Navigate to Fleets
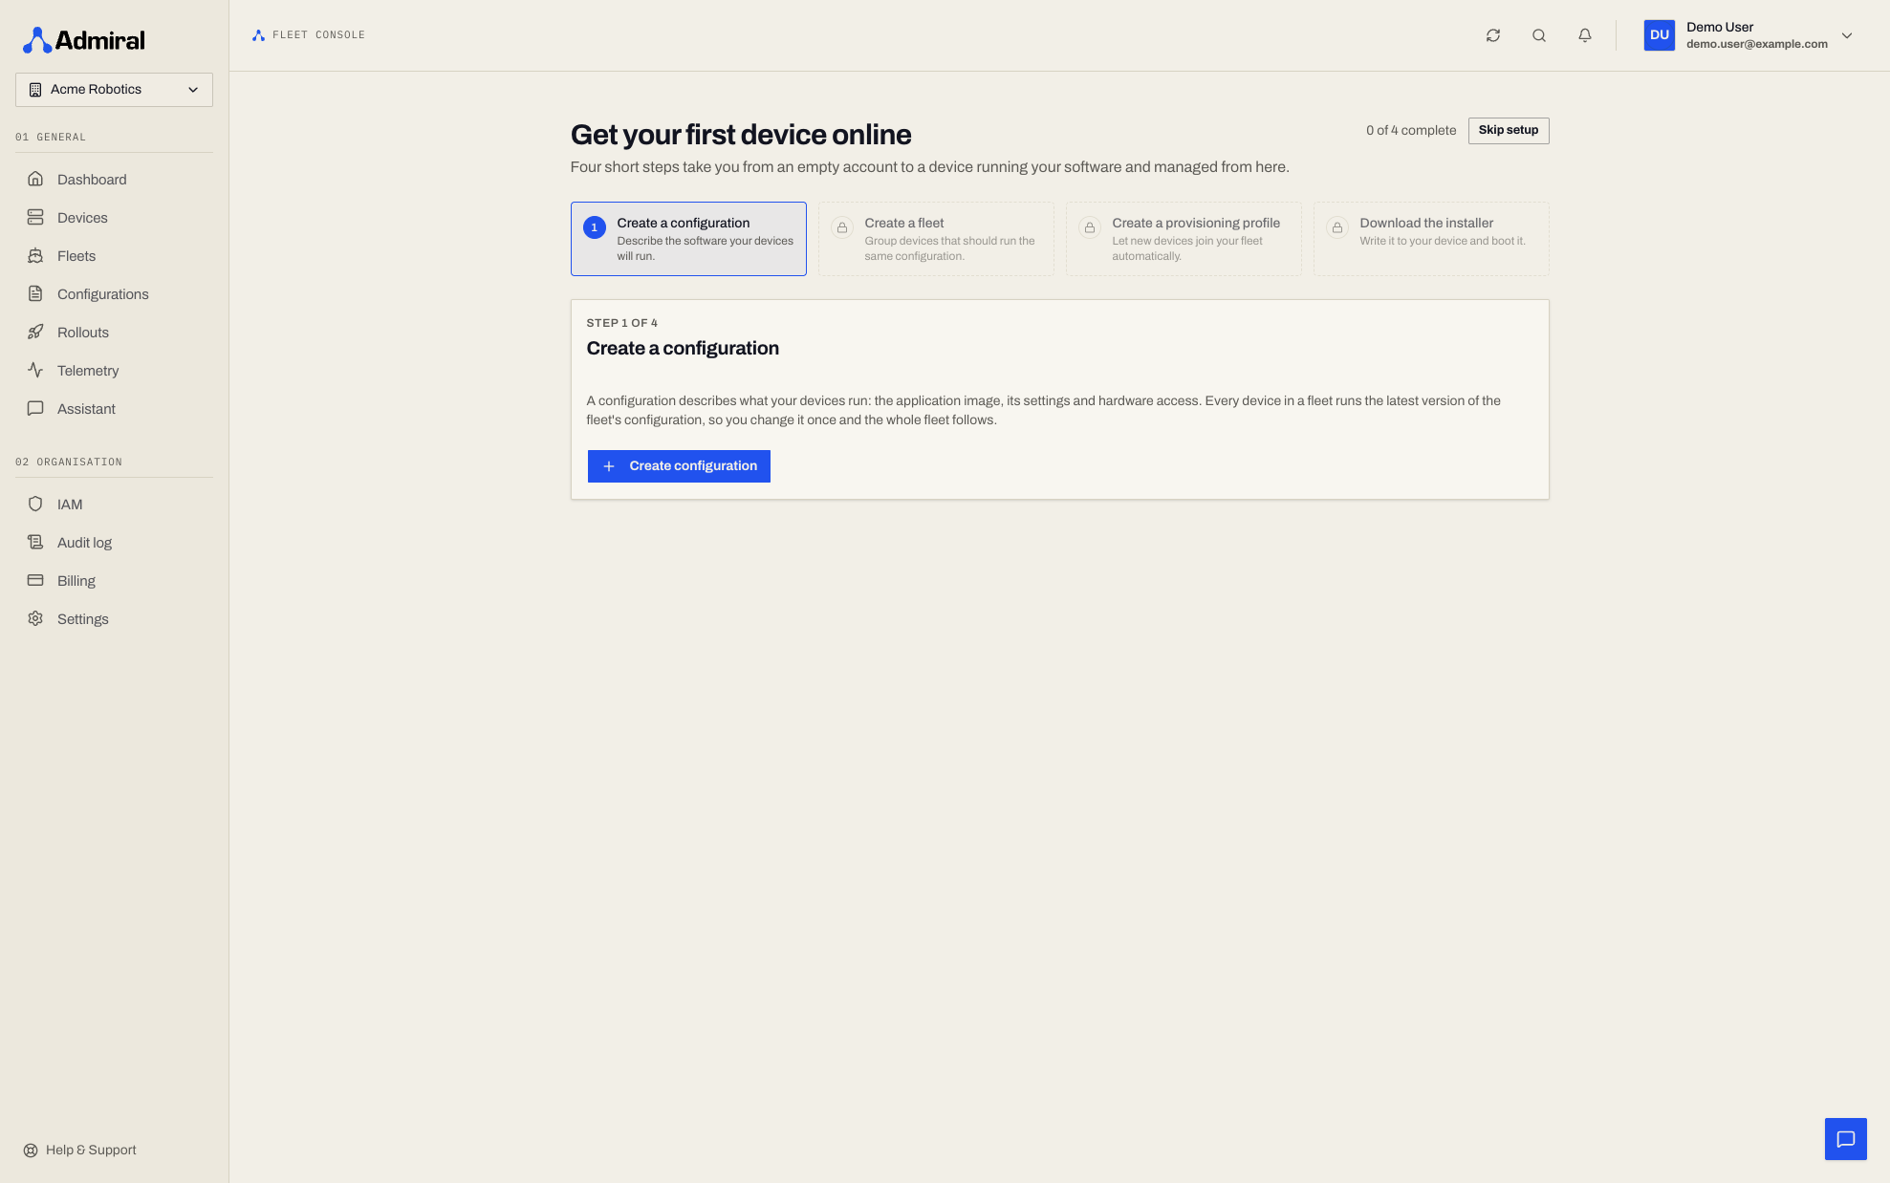Image resolution: width=1890 pixels, height=1183 pixels. (114, 255)
